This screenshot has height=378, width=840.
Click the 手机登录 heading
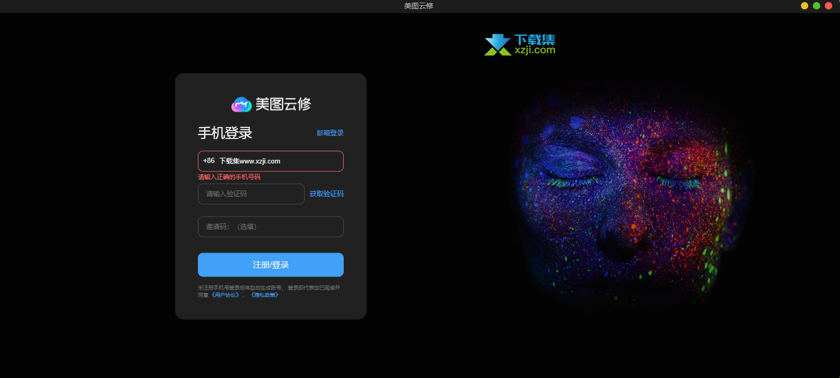[x=225, y=133]
